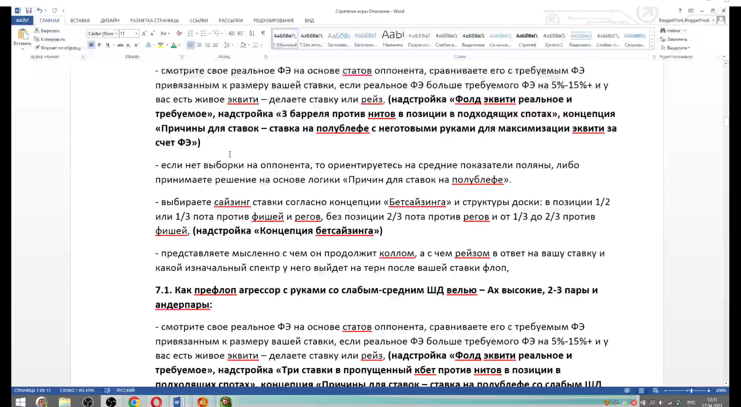This screenshot has width=741, height=407.
Task: Click the Windows Start button
Action: pos(20,402)
